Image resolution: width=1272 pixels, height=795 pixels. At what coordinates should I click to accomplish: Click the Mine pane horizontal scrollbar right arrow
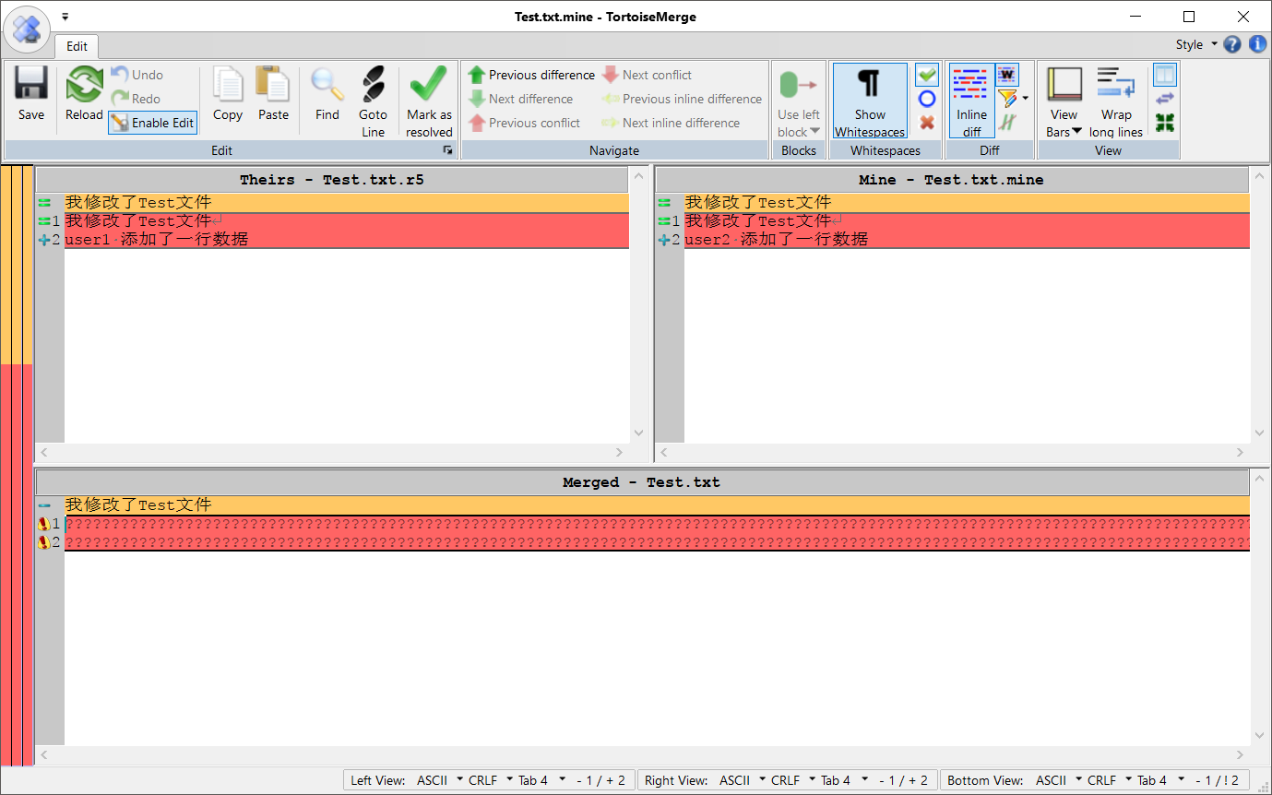tap(1241, 453)
